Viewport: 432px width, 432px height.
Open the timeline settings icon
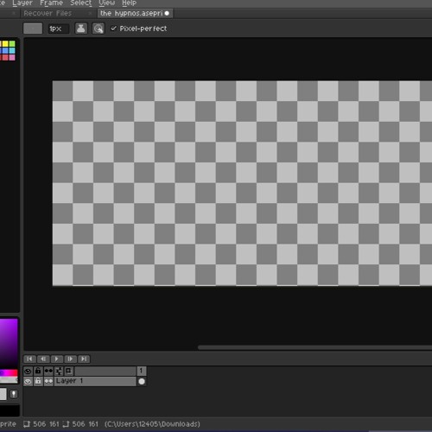coord(59,371)
